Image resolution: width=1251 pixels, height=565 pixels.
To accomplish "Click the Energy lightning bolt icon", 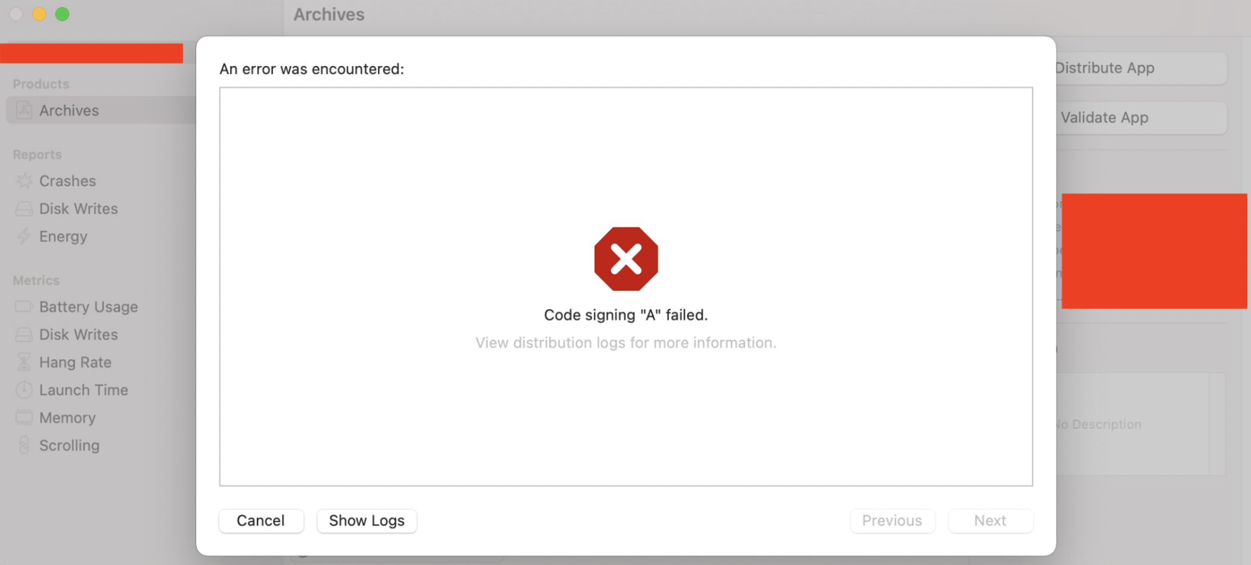I will [24, 237].
